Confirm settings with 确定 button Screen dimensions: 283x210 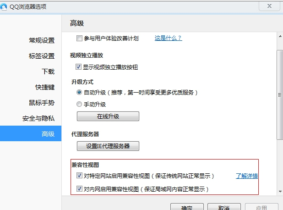click(187, 207)
